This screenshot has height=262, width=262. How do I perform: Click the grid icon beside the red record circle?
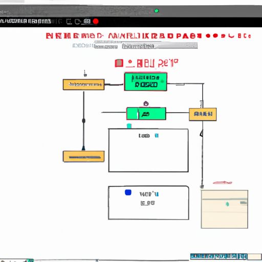tap(87, 21)
